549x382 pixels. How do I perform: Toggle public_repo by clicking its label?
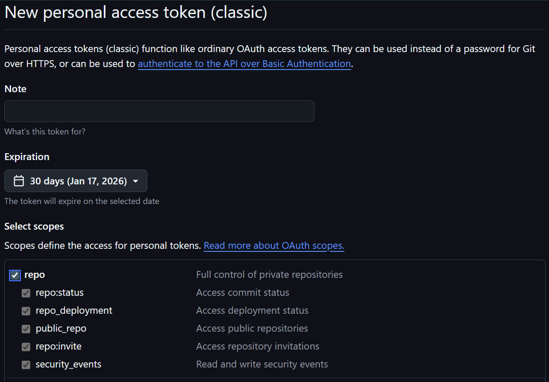pyautogui.click(x=61, y=329)
